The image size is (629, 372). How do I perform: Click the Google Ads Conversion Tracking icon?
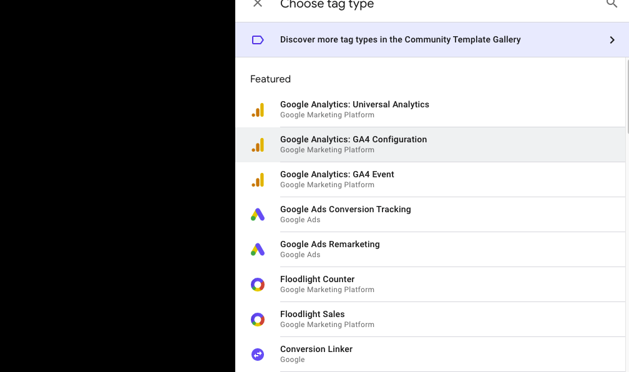258,214
